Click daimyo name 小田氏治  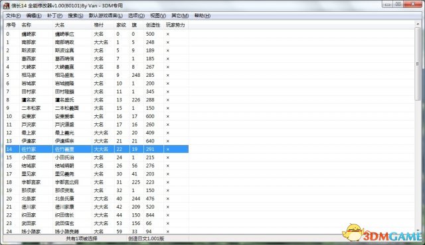click(64, 158)
